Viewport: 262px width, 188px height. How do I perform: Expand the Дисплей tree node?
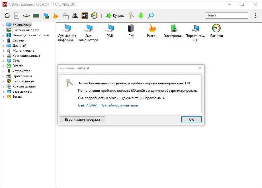click(3, 46)
